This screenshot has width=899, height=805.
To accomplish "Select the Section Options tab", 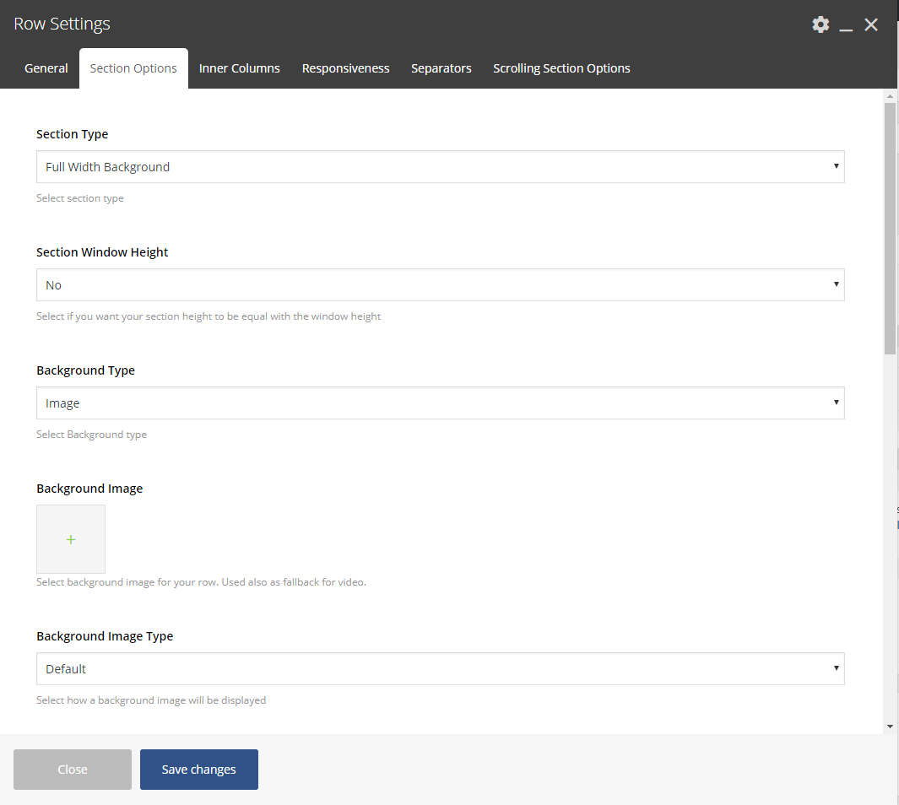I will (x=133, y=68).
